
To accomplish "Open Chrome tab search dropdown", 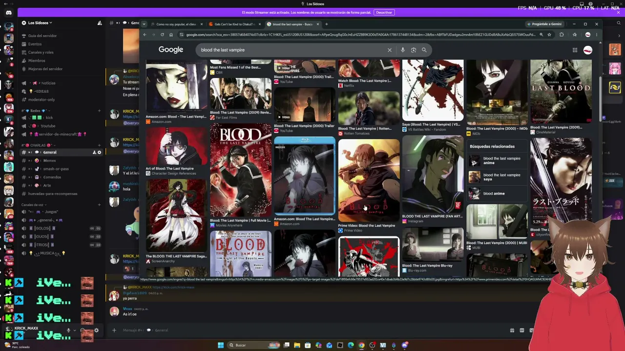I will [x=144, y=24].
